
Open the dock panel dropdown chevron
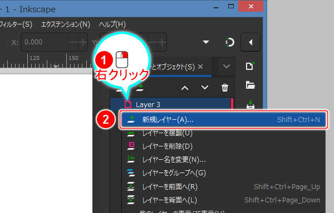227,67
